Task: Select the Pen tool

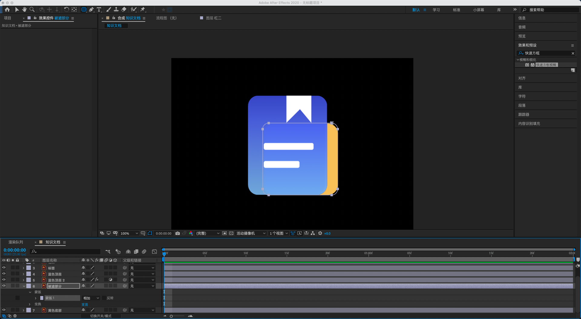Action: (x=91, y=10)
